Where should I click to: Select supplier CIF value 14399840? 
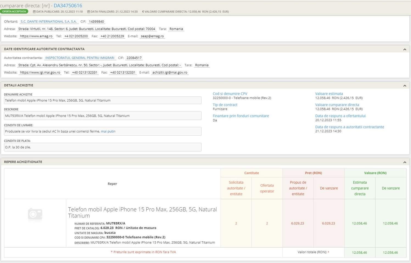tap(96, 22)
